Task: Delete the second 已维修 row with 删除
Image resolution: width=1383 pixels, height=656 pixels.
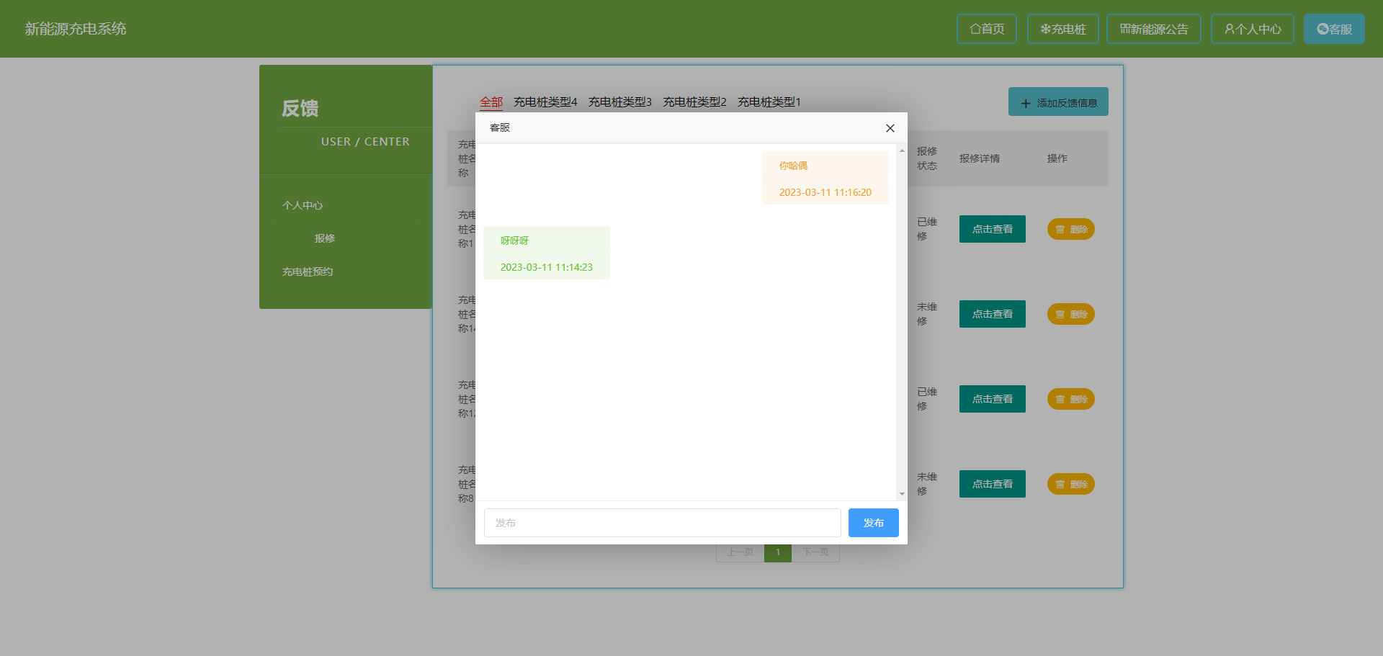Action: click(x=1070, y=399)
